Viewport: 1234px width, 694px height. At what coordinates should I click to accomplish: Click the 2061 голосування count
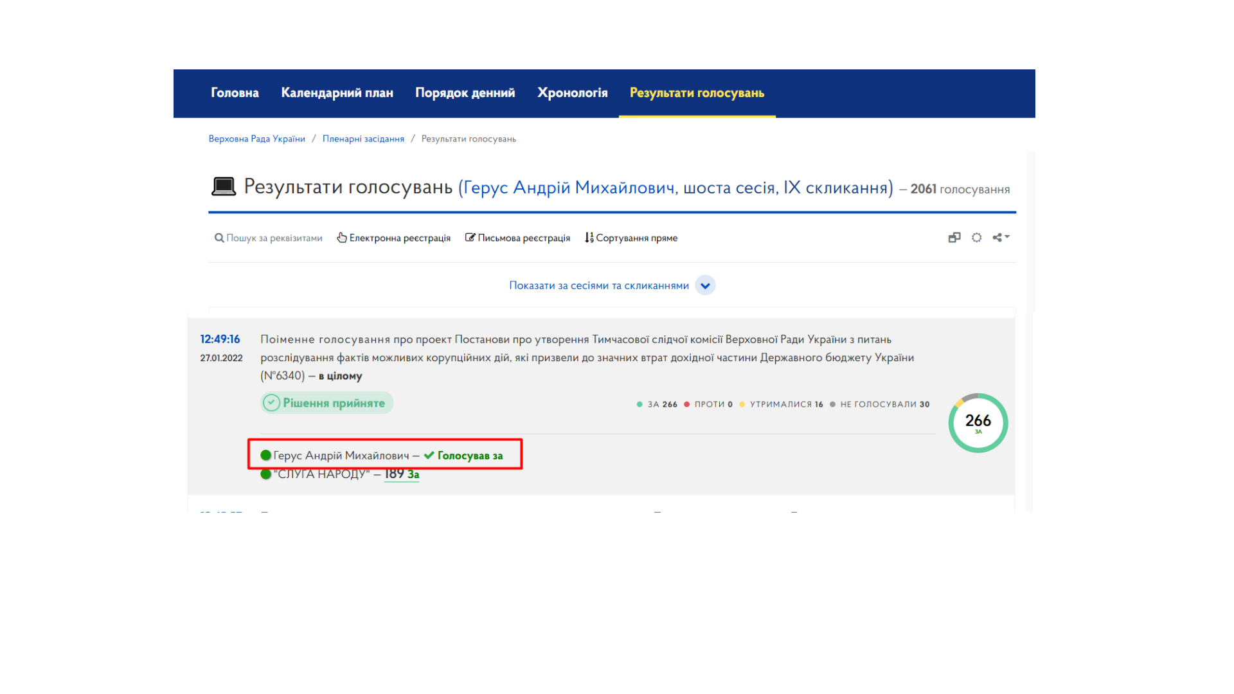960,189
